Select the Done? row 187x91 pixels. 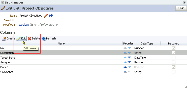coord(93,67)
